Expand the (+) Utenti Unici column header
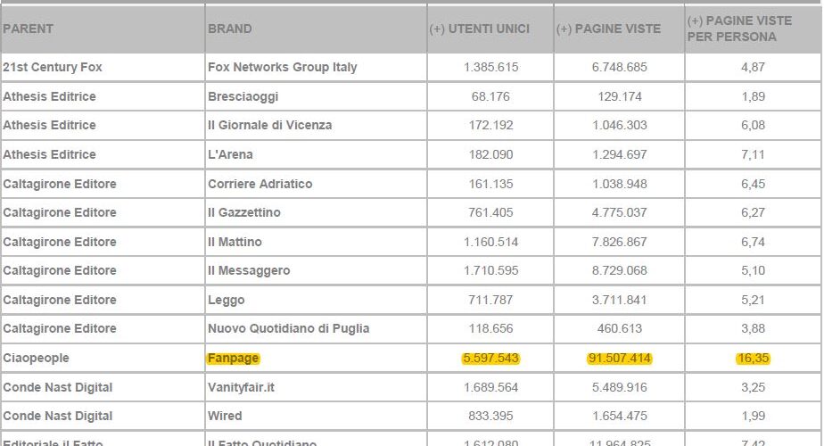The width and height of the screenshot is (824, 446). (x=479, y=29)
